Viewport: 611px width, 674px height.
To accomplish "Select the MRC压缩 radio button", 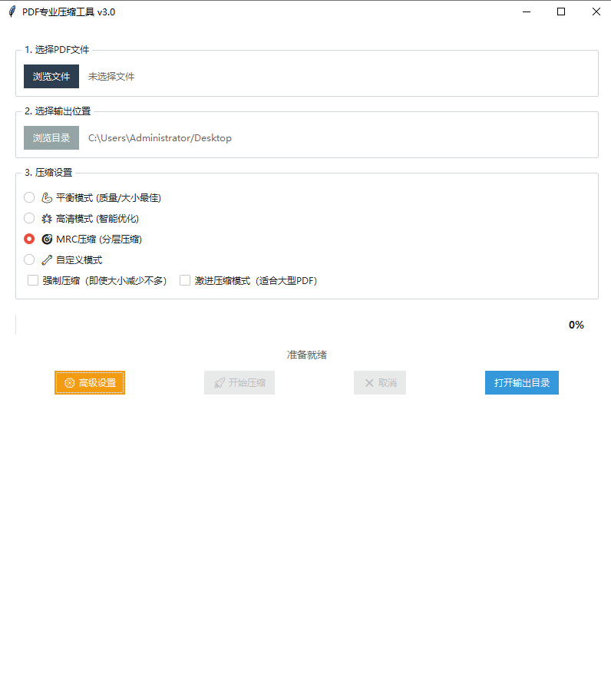I will click(x=29, y=239).
